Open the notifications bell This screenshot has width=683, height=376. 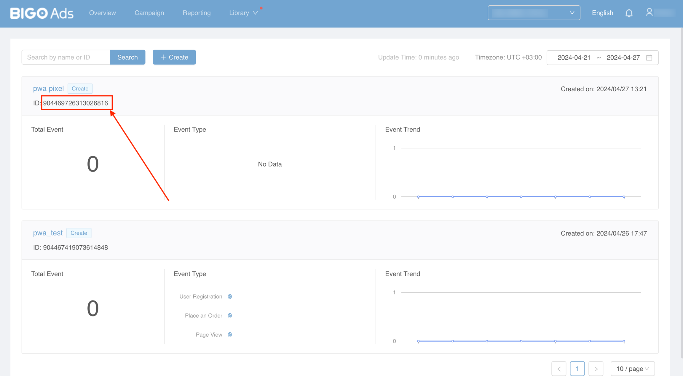[629, 13]
